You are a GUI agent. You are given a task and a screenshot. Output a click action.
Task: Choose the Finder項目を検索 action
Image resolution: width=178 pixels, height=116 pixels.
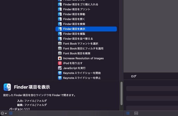(x=74, y=24)
